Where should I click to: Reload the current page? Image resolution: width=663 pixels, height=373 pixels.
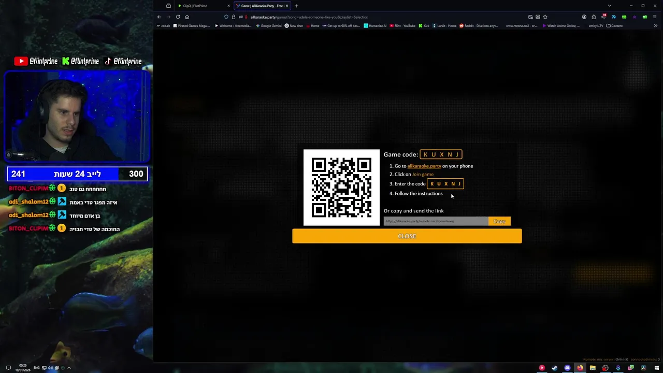click(178, 17)
